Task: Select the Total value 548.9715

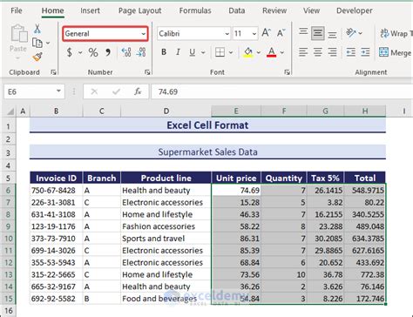Action: coord(365,190)
